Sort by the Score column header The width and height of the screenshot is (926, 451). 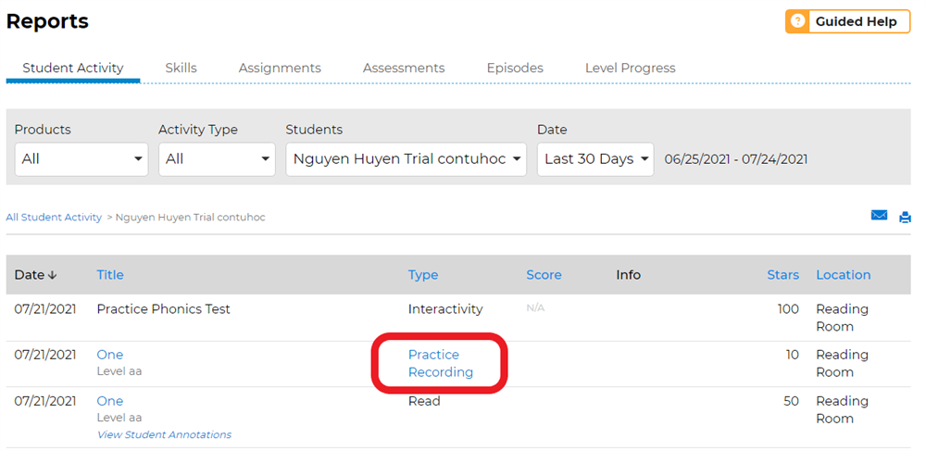(x=544, y=275)
